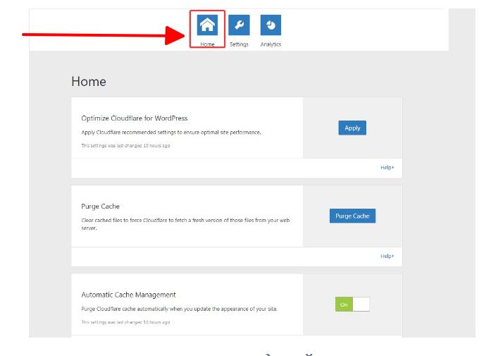Open Help under the Purge Cache card

coord(387,256)
